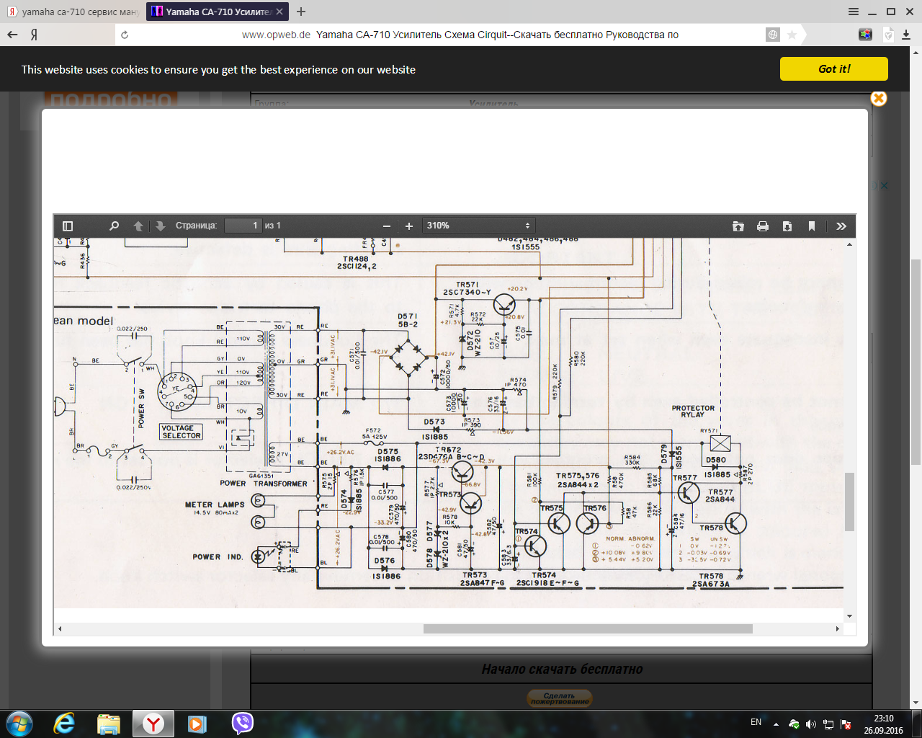Image resolution: width=922 pixels, height=738 pixels.
Task: Accept cookies with the Got it! button
Action: (833, 69)
